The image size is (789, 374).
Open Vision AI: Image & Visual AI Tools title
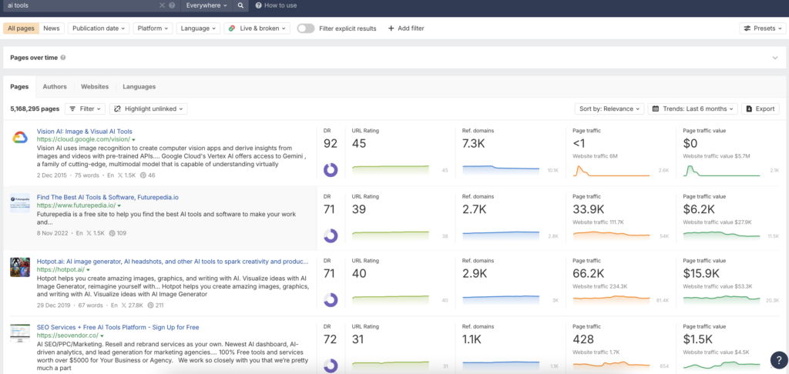pyautogui.click(x=85, y=131)
